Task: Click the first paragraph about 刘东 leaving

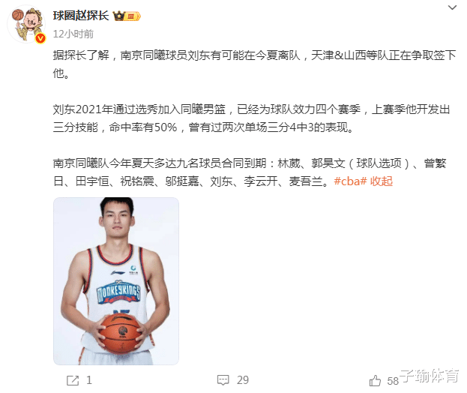Action: point(255,64)
